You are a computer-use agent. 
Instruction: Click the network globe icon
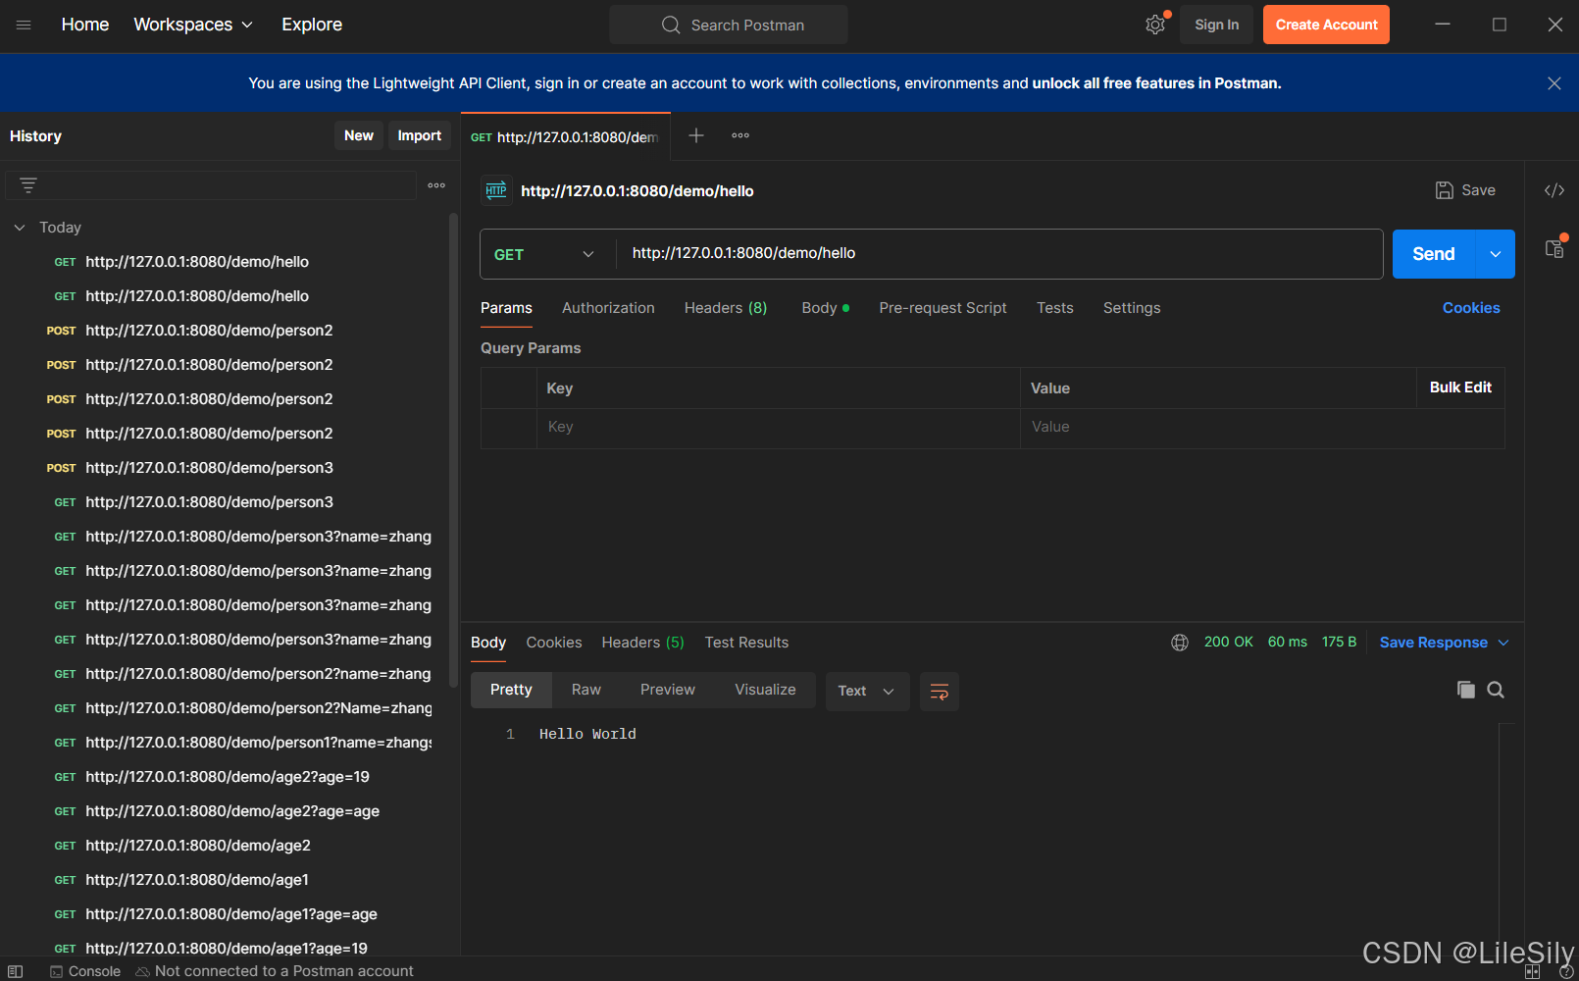1180,643
